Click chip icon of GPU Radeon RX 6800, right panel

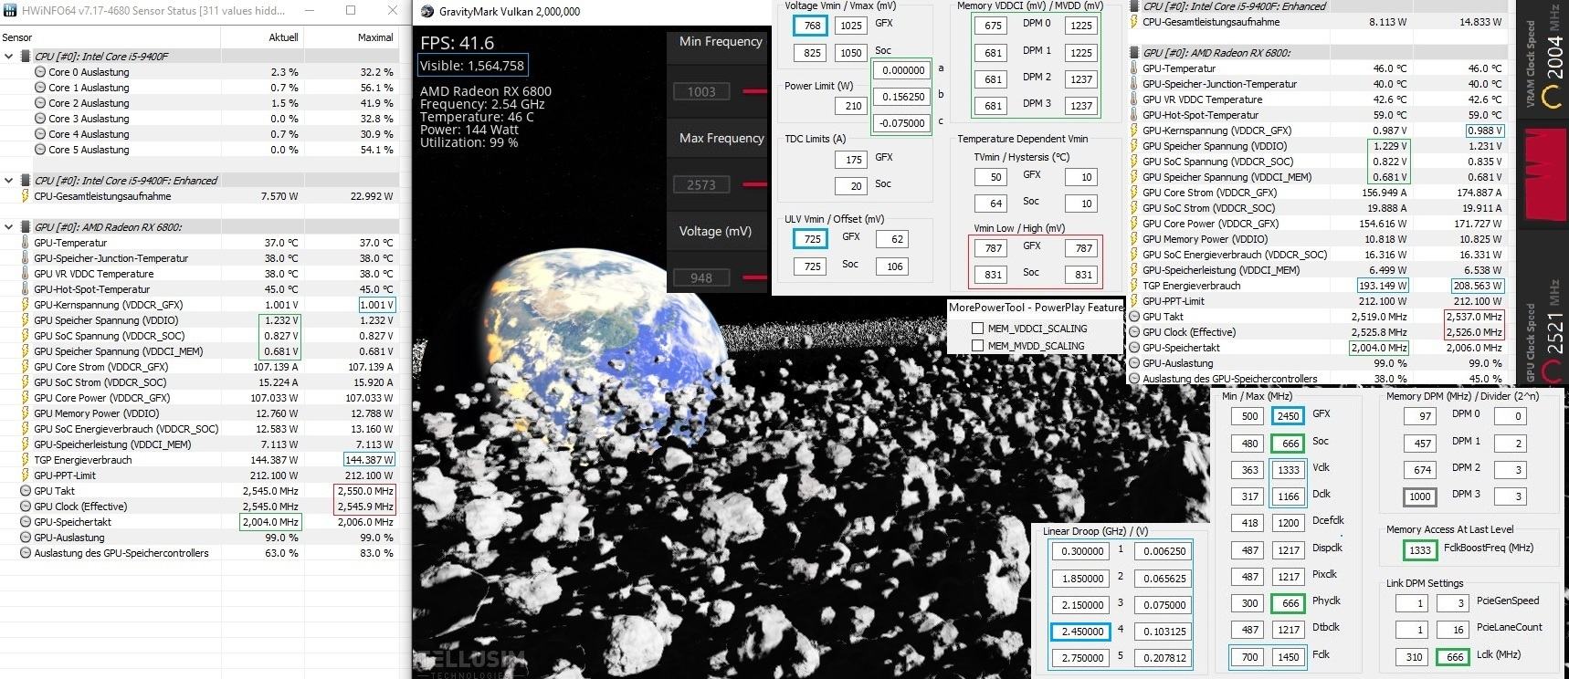(x=1134, y=53)
